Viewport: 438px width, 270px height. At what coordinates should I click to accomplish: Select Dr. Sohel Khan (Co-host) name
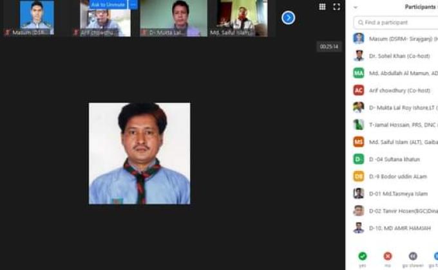399,56
